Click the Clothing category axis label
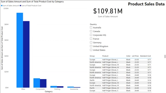 click(57, 89)
